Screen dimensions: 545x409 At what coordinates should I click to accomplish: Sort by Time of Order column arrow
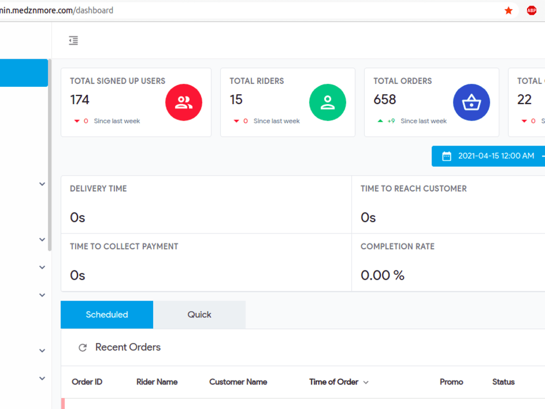[366, 382]
